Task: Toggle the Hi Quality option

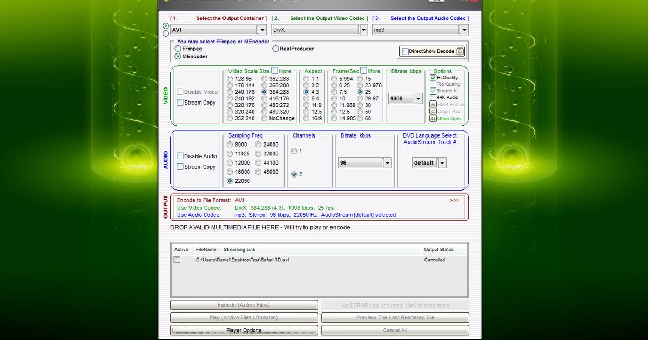Action: pyautogui.click(x=433, y=78)
